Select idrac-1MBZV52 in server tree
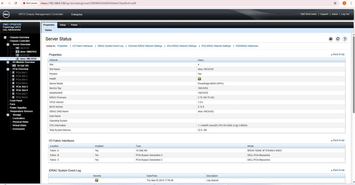Viewport: 355px width, 185px height. [28, 52]
